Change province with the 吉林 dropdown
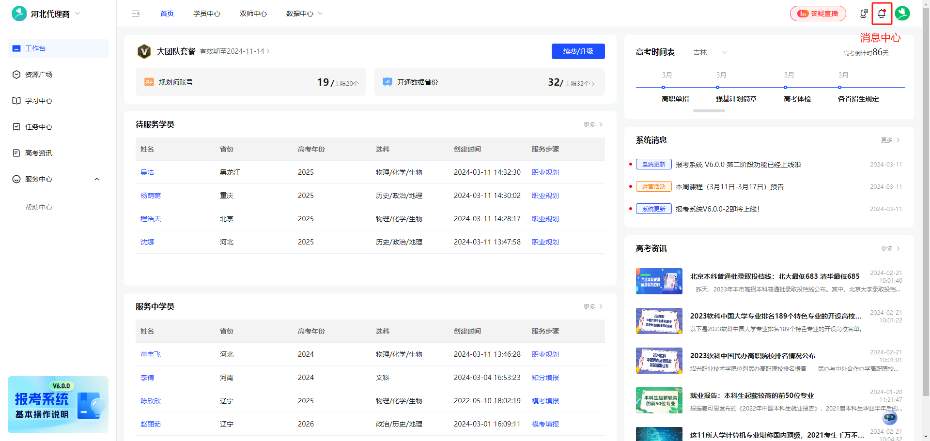 click(710, 52)
